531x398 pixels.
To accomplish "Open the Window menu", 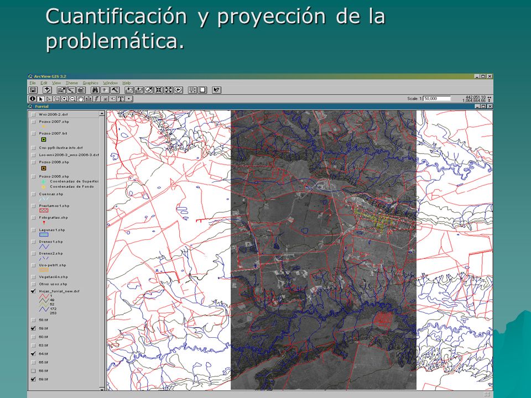I will (x=111, y=83).
